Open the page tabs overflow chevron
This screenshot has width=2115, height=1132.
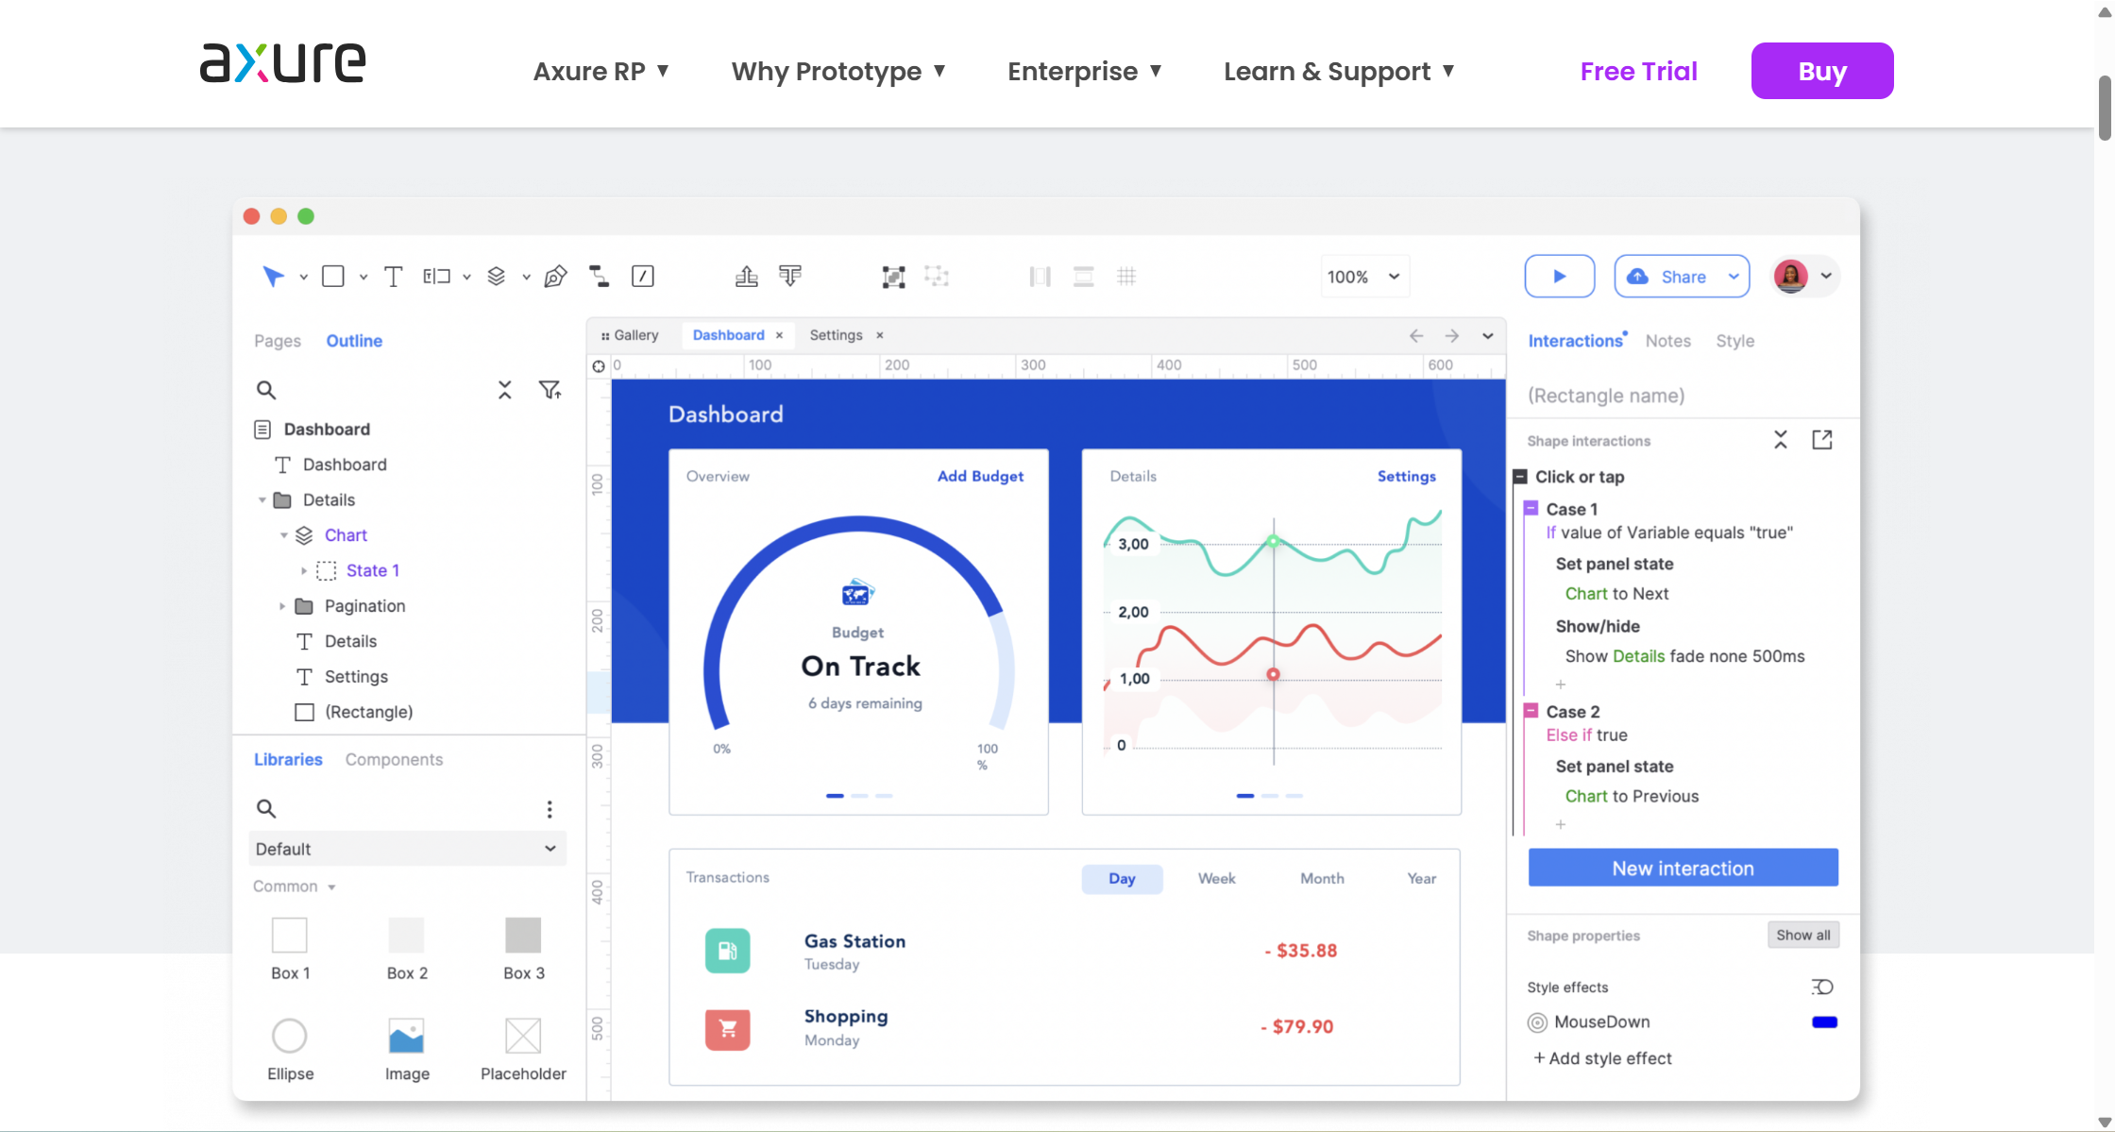1488,335
